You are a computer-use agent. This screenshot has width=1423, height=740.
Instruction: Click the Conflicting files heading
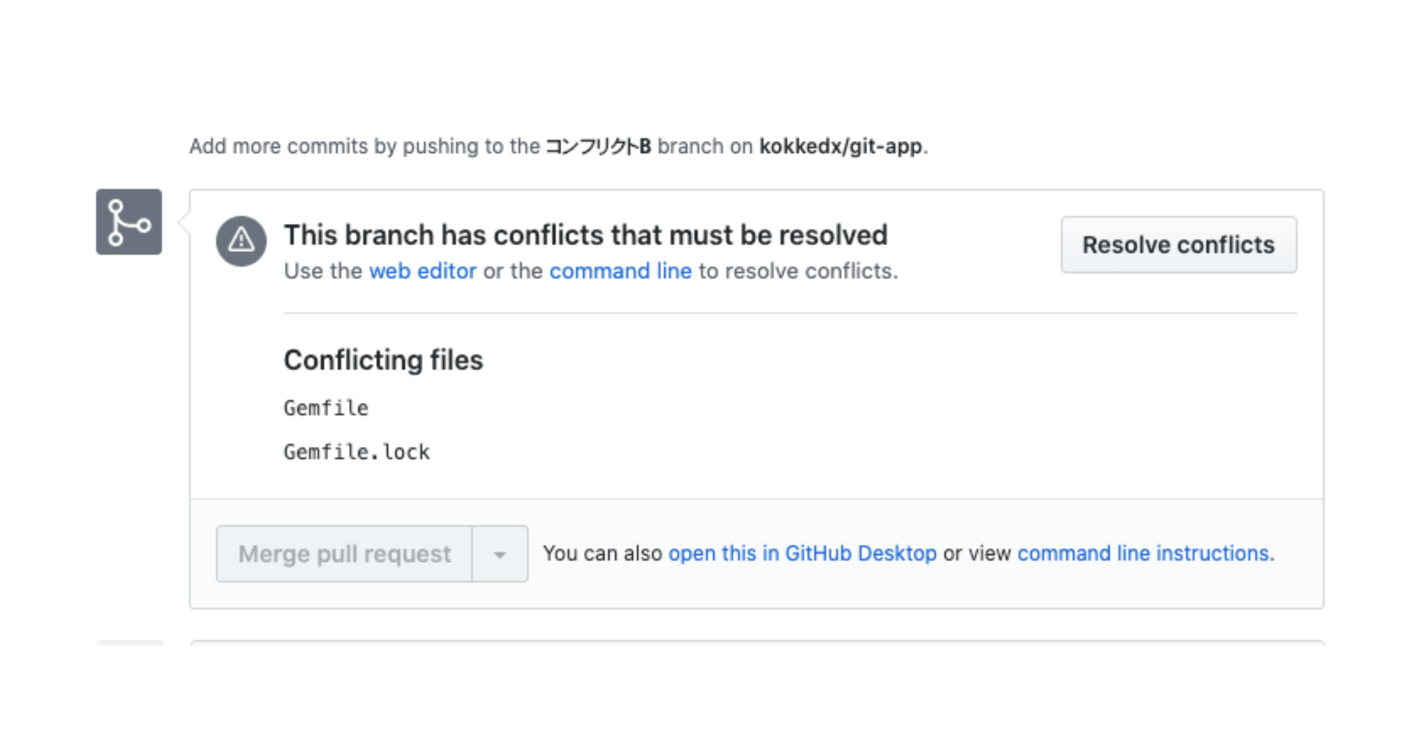[x=383, y=360]
